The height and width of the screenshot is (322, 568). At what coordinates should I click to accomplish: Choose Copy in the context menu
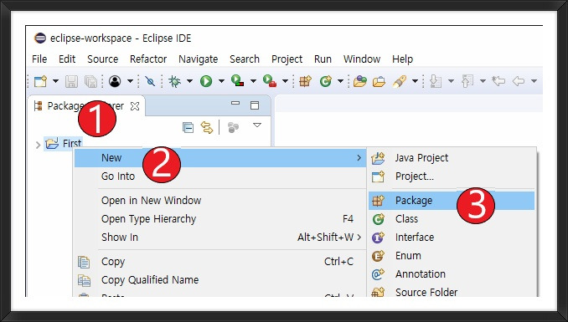pos(219,262)
